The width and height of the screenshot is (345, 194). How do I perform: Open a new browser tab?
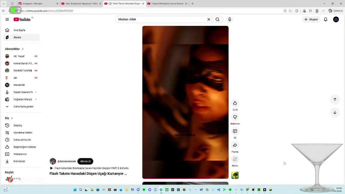(x=192, y=4)
